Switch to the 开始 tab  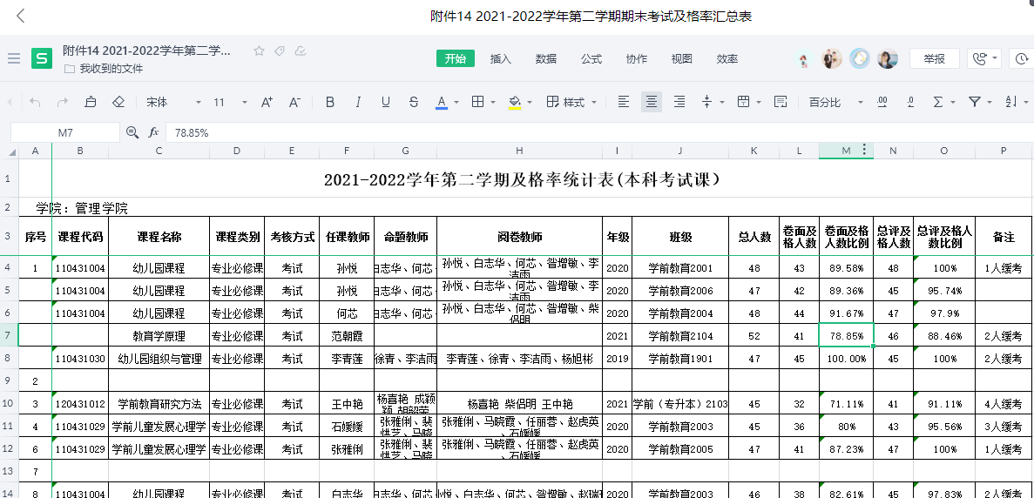(x=455, y=58)
